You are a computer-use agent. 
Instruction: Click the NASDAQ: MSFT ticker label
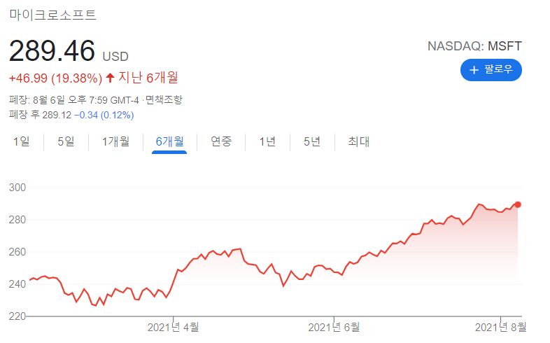[x=474, y=46]
